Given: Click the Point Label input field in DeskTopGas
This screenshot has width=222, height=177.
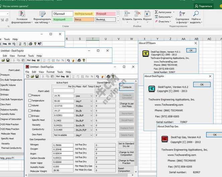Looking at the screenshot, I should [x=64, y=91].
